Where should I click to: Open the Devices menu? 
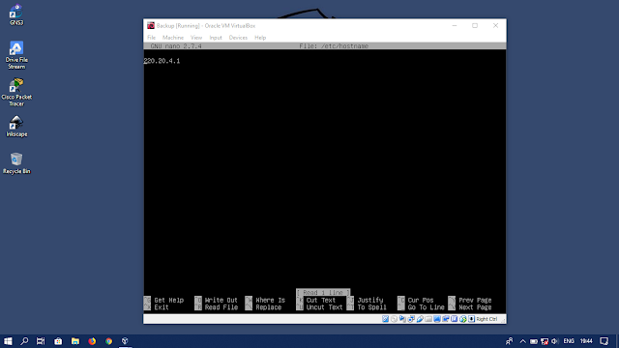[x=238, y=38]
